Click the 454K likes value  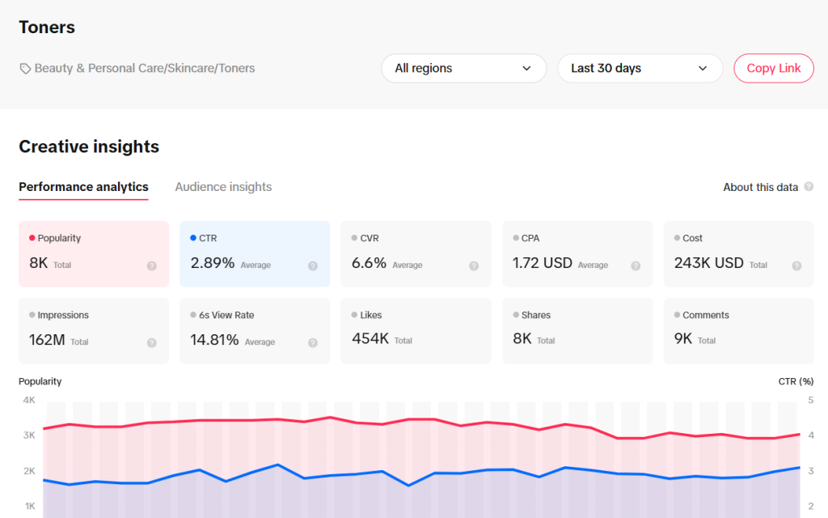(370, 338)
